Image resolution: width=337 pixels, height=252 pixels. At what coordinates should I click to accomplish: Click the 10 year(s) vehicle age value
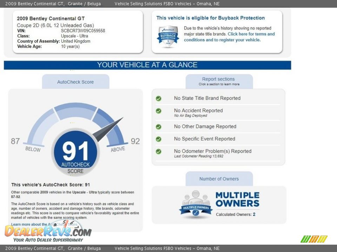click(x=70, y=47)
